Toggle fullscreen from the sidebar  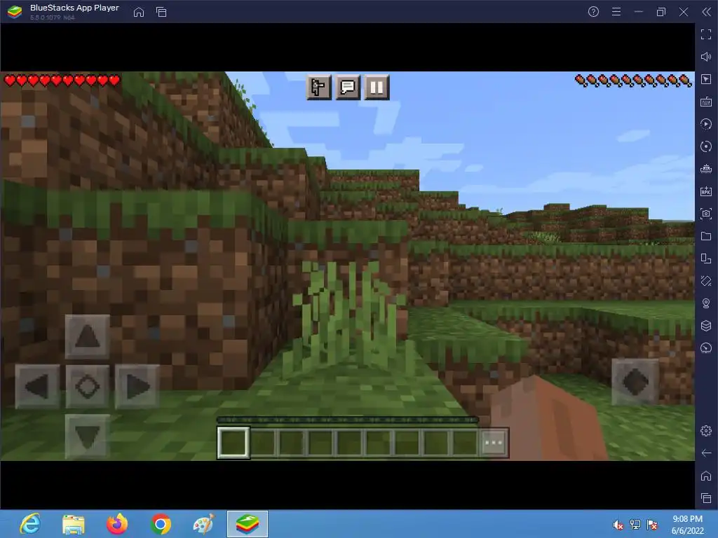pyautogui.click(x=706, y=34)
